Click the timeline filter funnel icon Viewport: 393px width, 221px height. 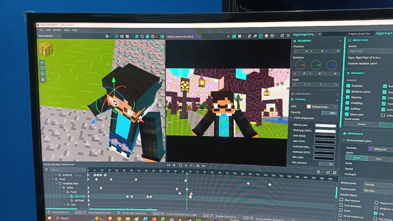46,170
